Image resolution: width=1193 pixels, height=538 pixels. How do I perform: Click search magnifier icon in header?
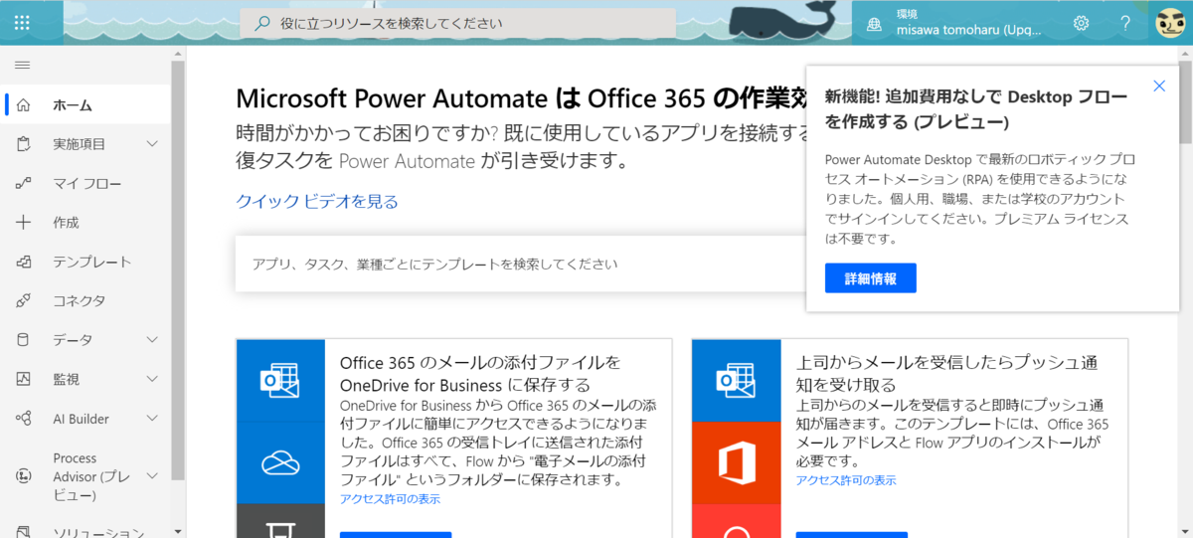click(x=262, y=23)
